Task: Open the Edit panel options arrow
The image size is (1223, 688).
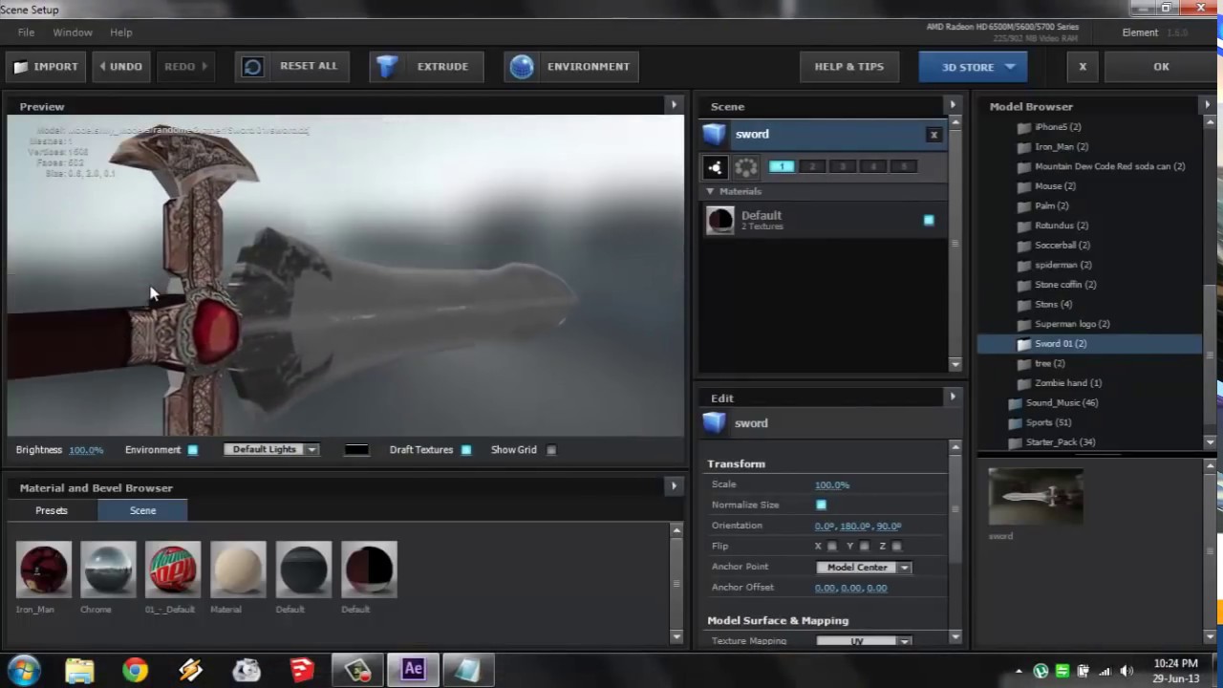Action: [952, 396]
